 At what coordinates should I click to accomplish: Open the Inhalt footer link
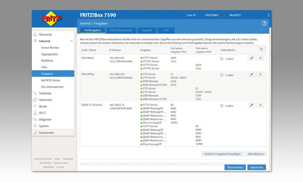coord(57,159)
